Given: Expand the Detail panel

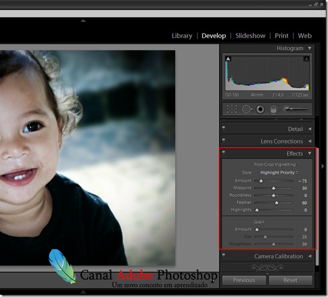Looking at the screenshot, I should 310,129.
